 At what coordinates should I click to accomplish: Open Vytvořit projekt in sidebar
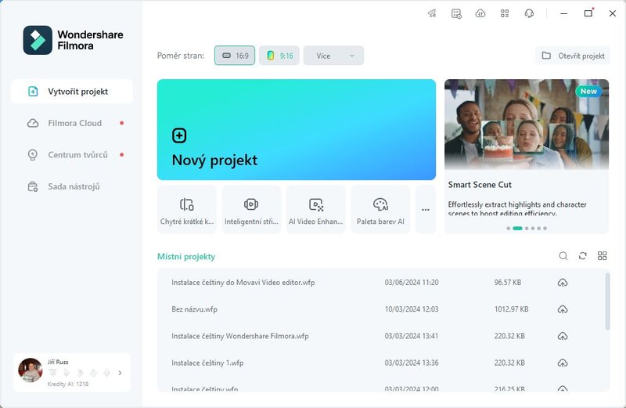pyautogui.click(x=72, y=92)
